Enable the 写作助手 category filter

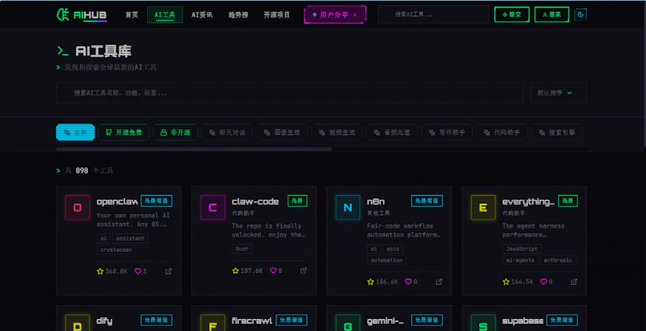click(x=447, y=132)
